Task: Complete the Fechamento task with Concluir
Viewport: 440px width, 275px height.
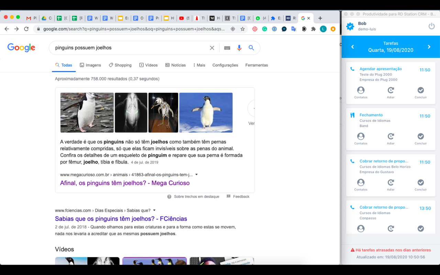Action: [421, 139]
